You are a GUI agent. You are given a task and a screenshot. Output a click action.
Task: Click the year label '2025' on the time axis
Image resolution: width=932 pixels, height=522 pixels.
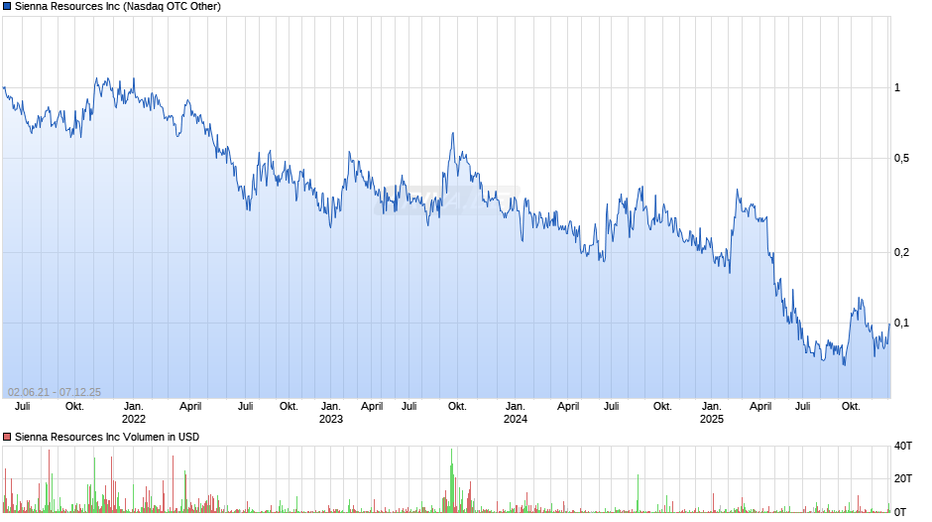tap(712, 419)
